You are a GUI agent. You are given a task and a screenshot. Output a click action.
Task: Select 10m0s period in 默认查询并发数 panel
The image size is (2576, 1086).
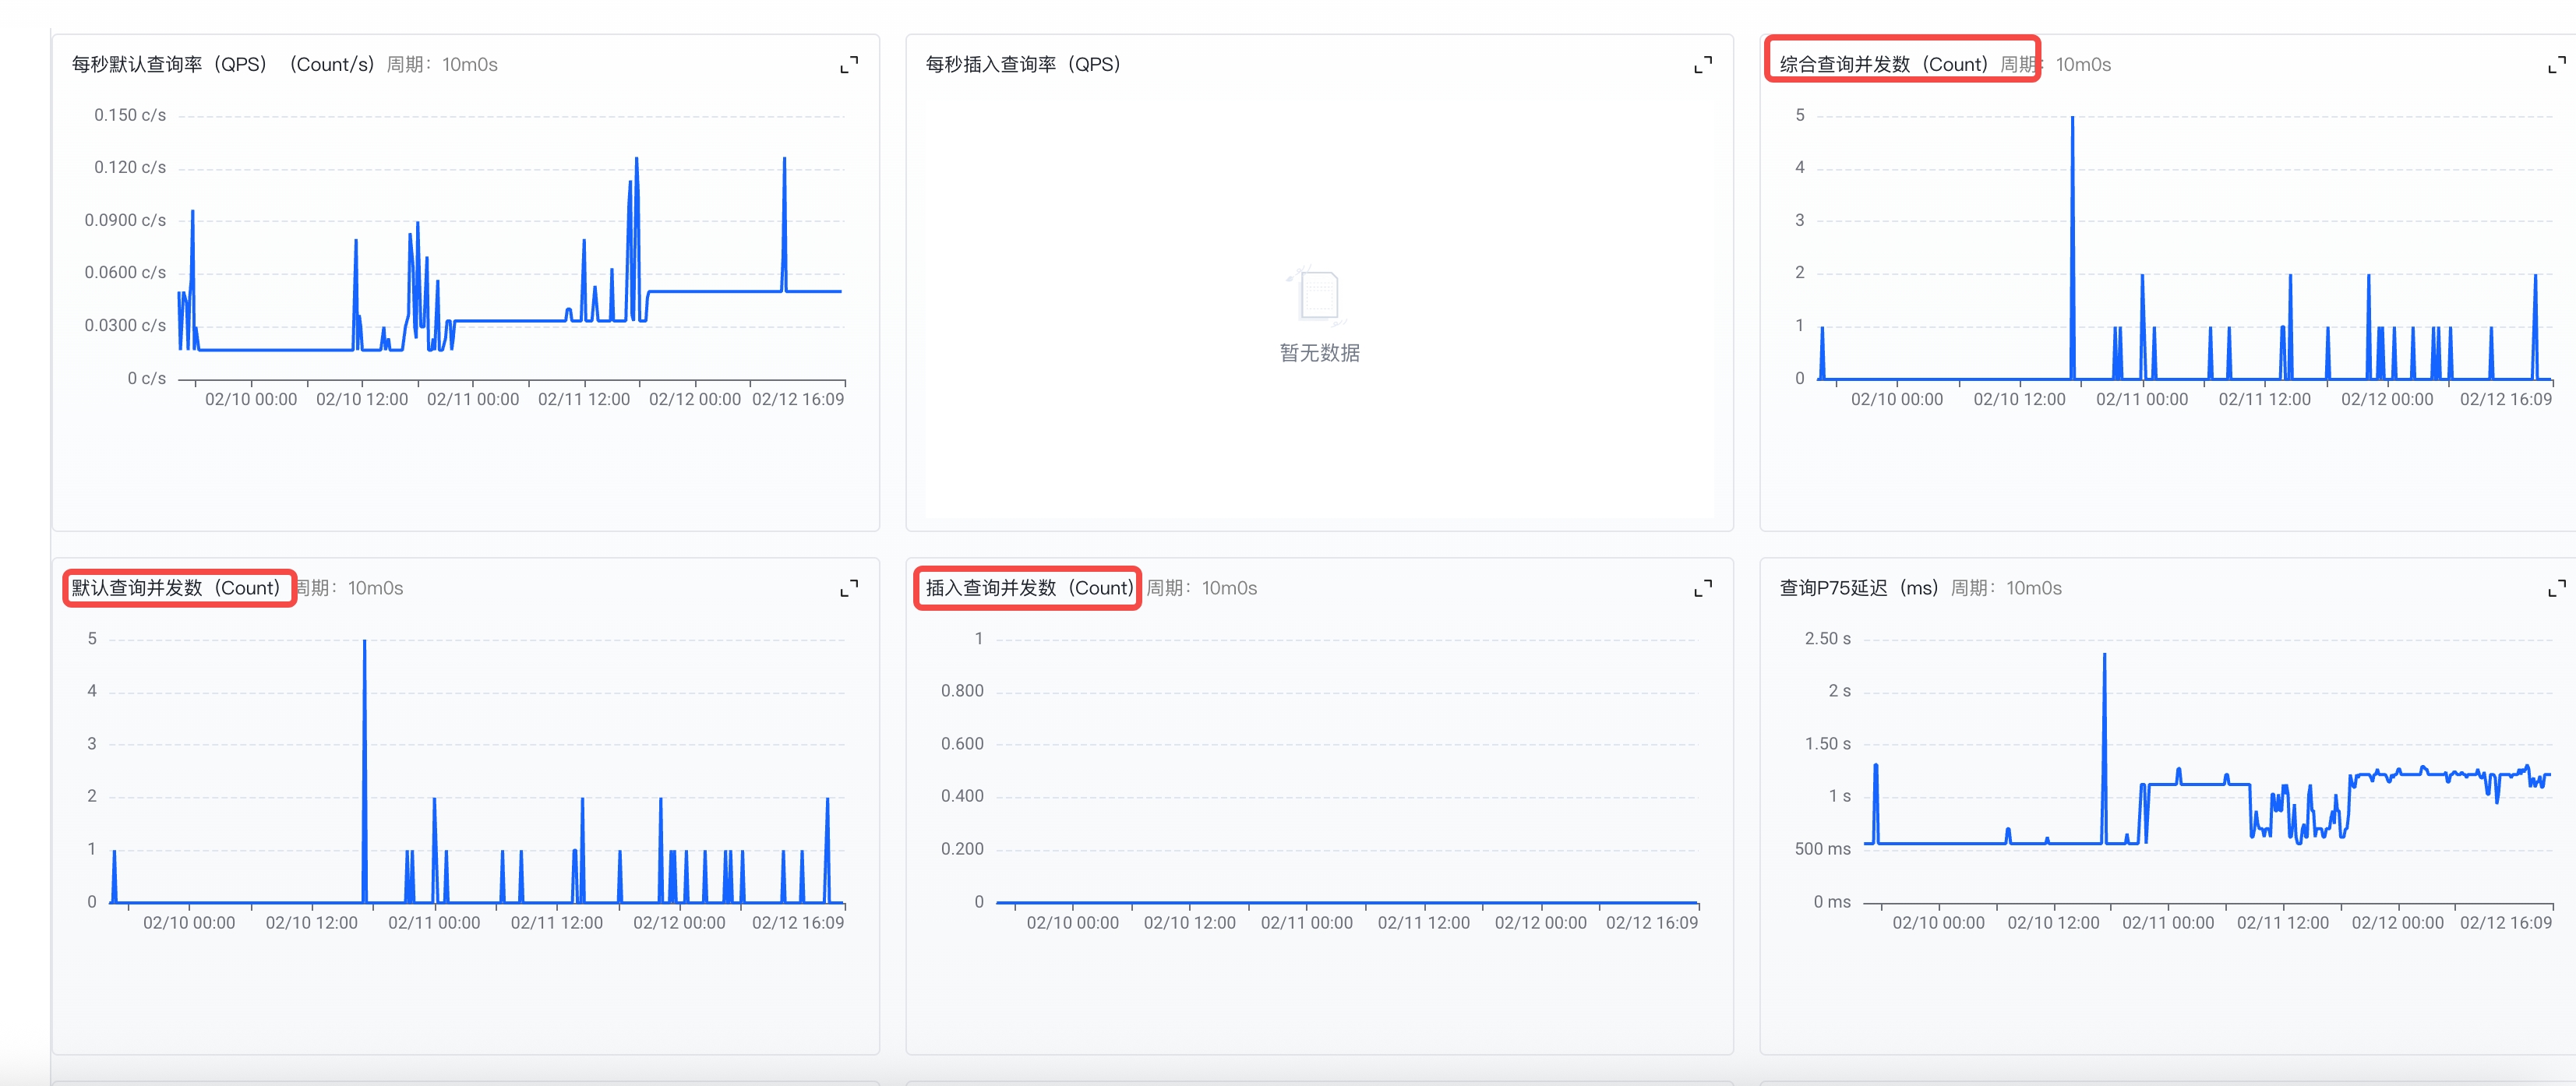click(375, 588)
